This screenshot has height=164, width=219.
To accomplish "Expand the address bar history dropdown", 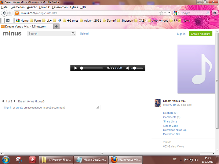I will (x=165, y=13).
